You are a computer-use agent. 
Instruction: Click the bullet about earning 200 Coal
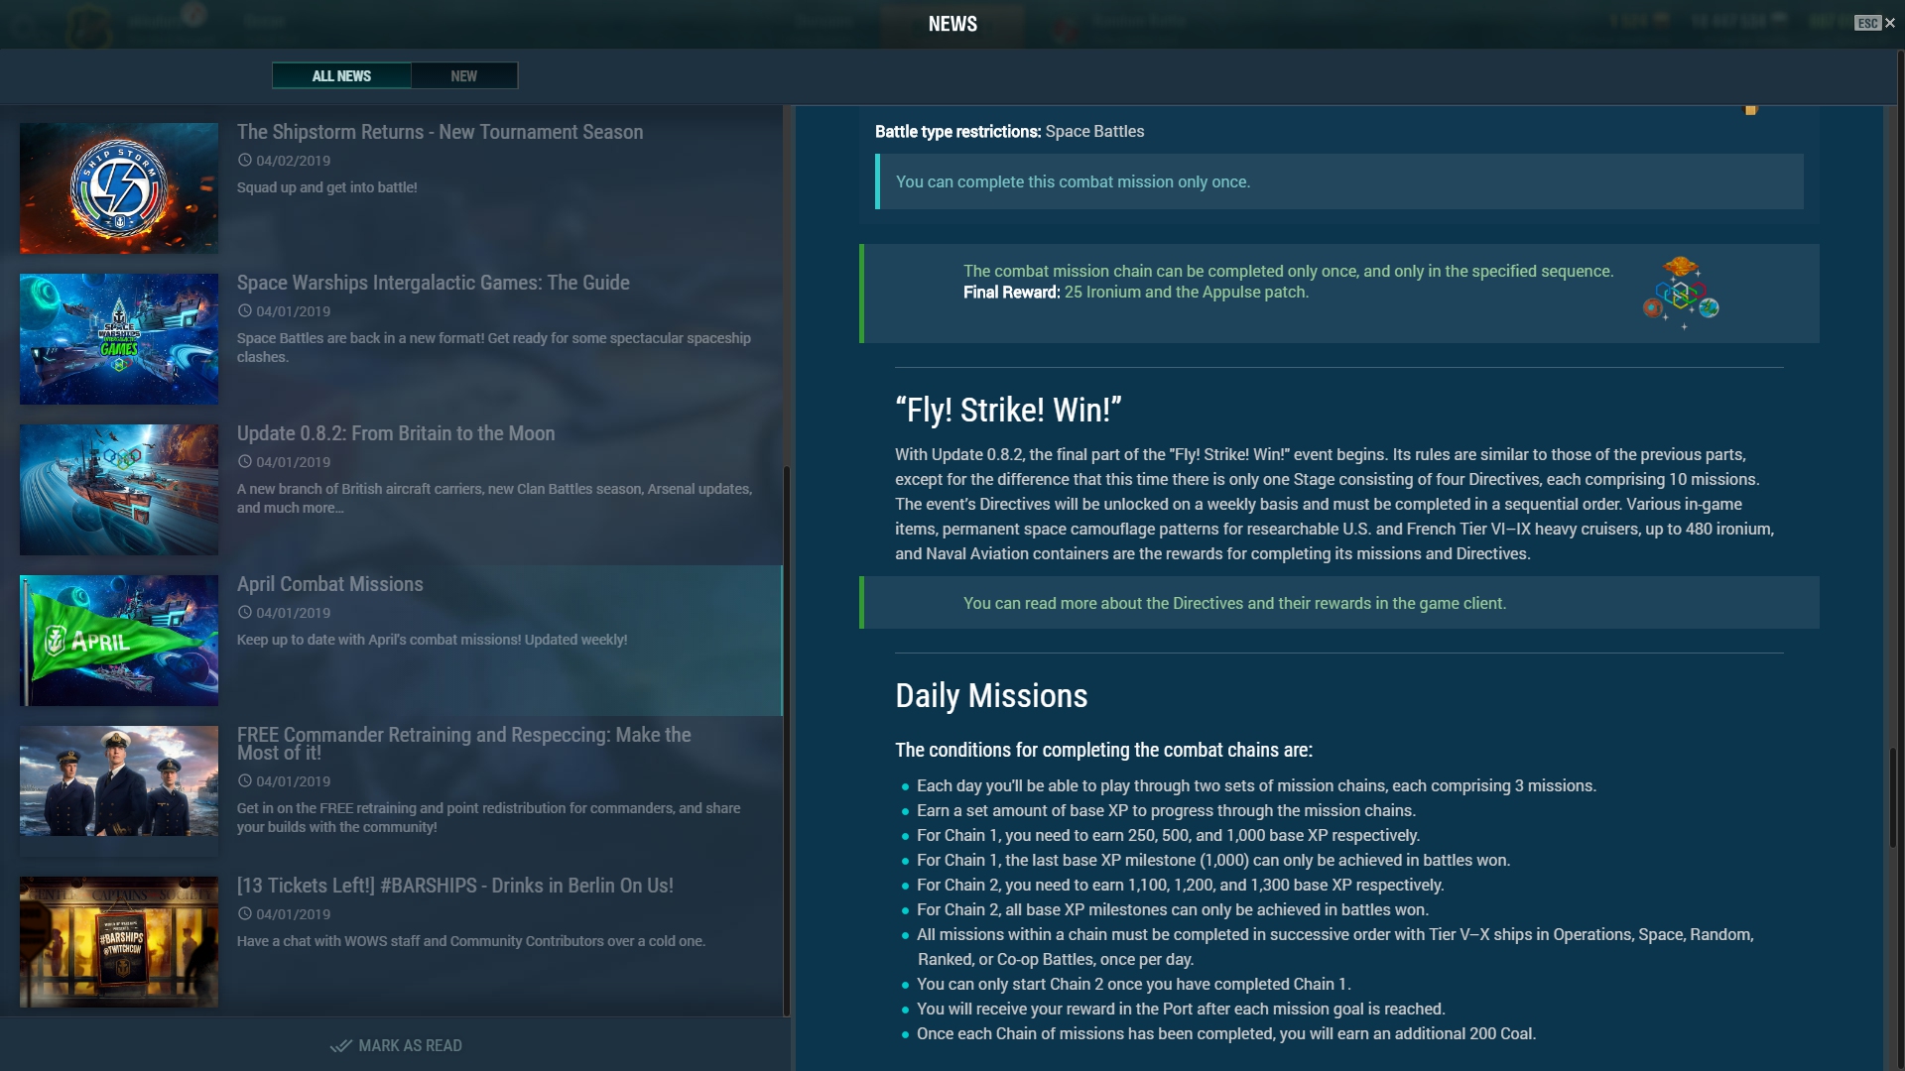tap(1226, 1034)
